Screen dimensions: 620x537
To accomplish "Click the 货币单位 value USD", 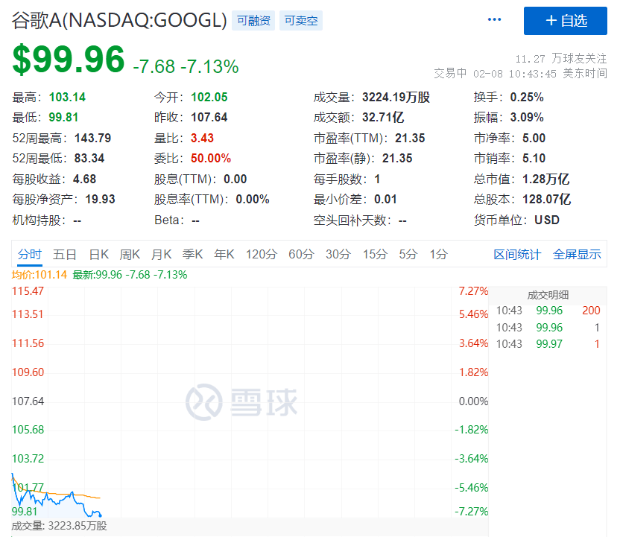I will coord(547,220).
